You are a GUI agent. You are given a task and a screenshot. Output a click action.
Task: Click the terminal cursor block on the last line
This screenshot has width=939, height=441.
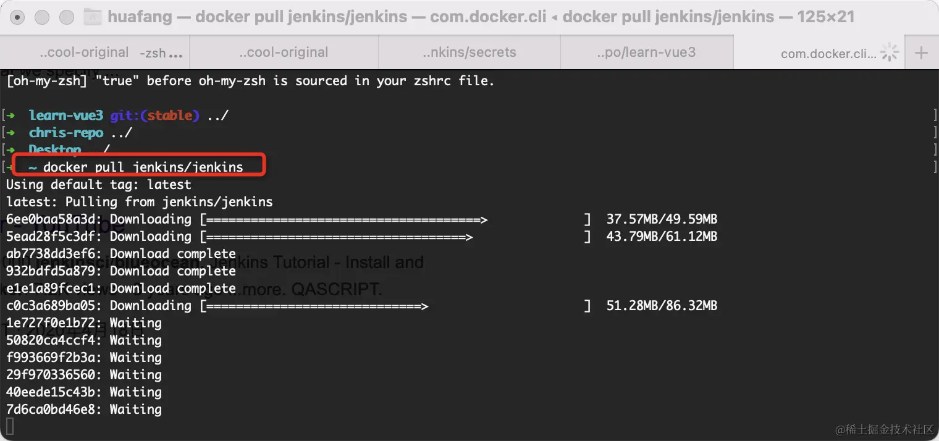coord(9,426)
